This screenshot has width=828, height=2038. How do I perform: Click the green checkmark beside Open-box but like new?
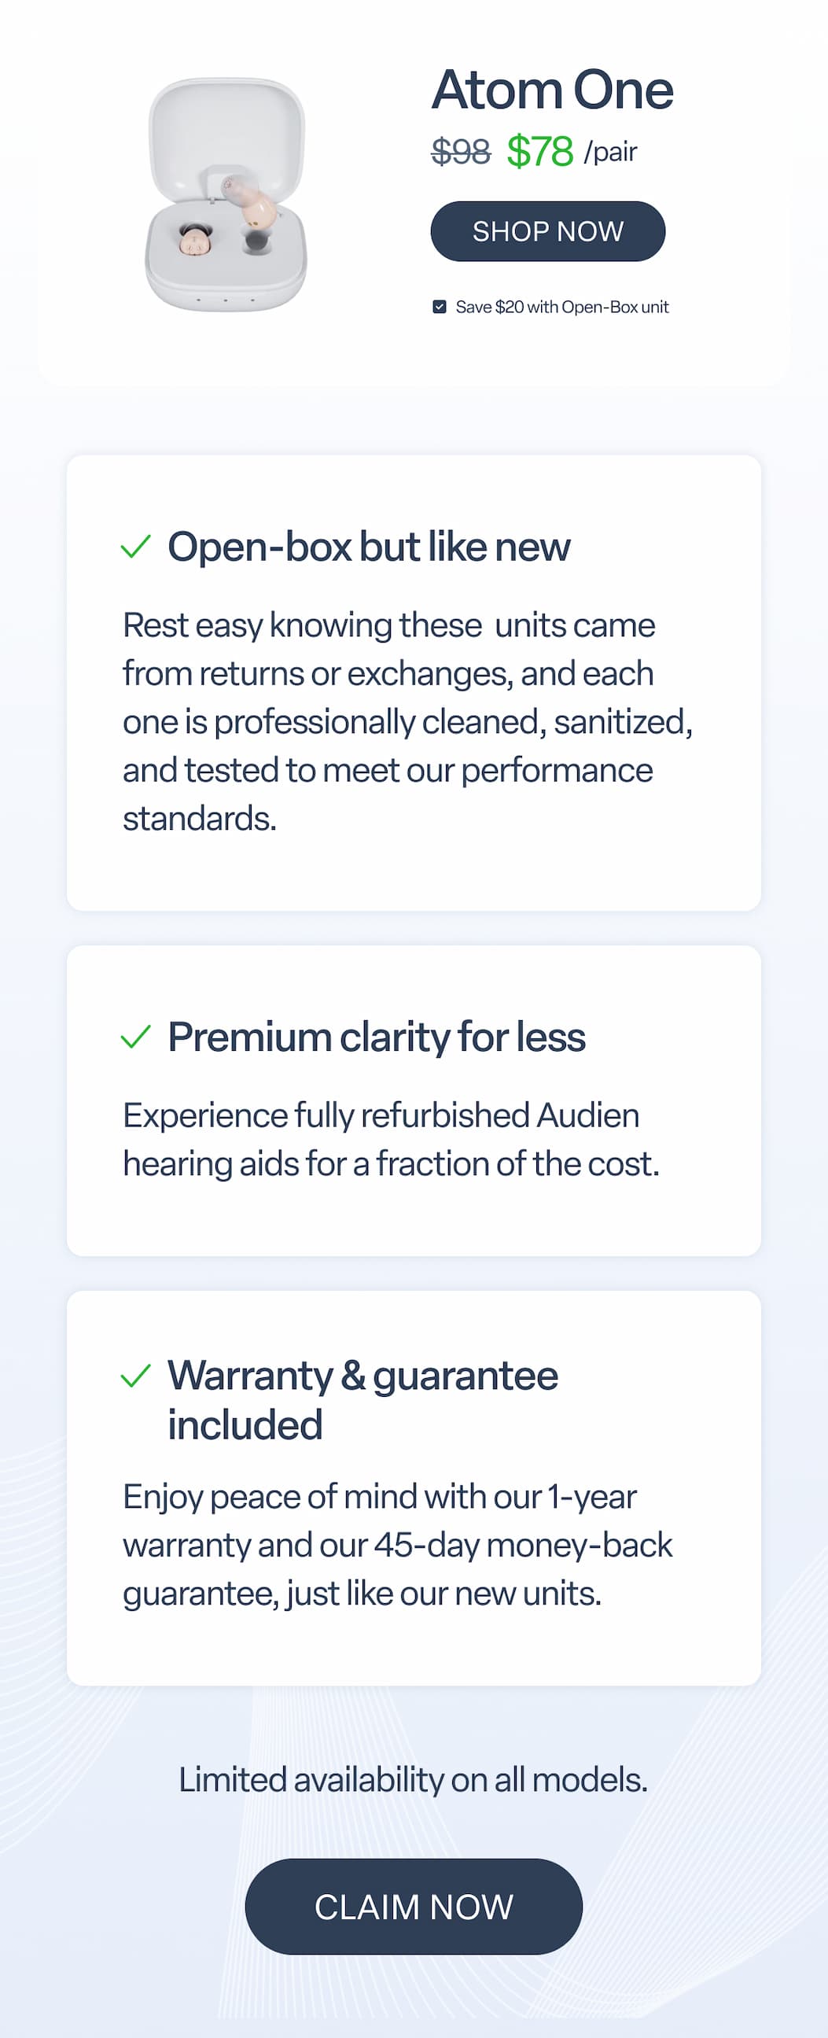tap(135, 547)
